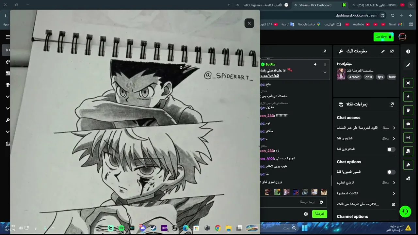
Task: Click the green screen-capture icon in sidebar
Action: pos(408,83)
